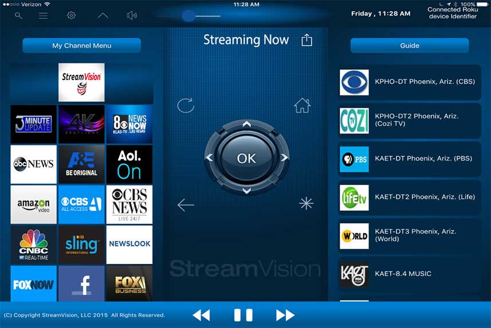Open the hamburger list menu icon
The image size is (491, 328).
[x=43, y=15]
